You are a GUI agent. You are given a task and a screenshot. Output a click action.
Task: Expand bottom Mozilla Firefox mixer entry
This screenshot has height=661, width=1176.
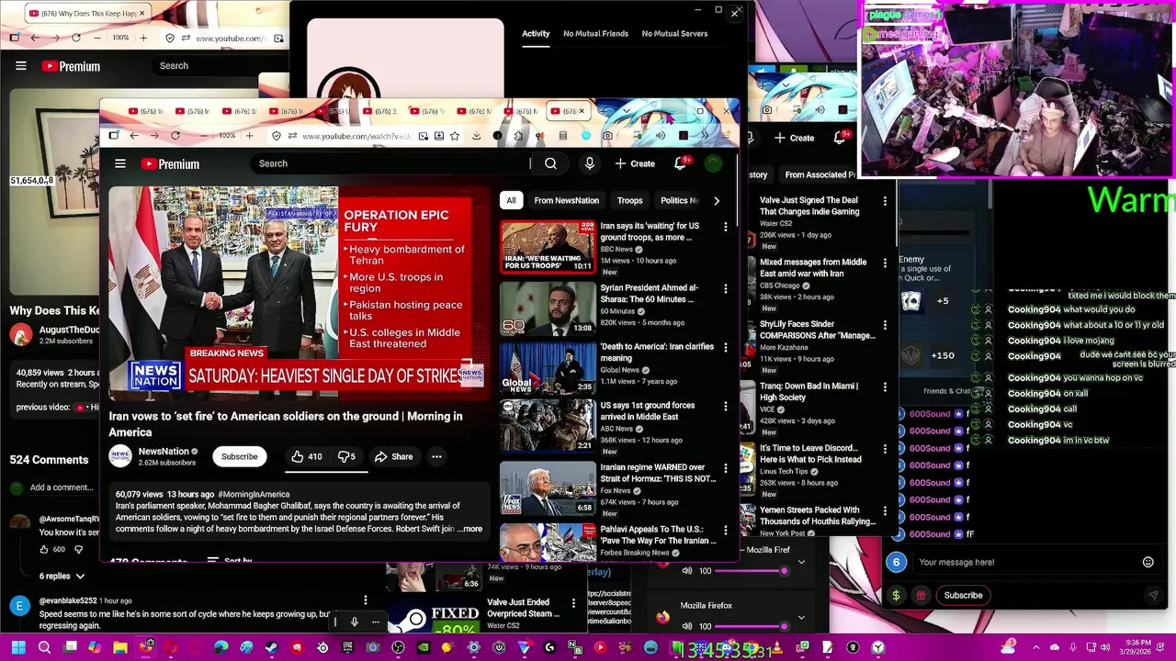coord(801,617)
